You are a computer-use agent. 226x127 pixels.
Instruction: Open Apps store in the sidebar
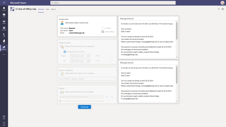pyautogui.click(x=4, y=117)
